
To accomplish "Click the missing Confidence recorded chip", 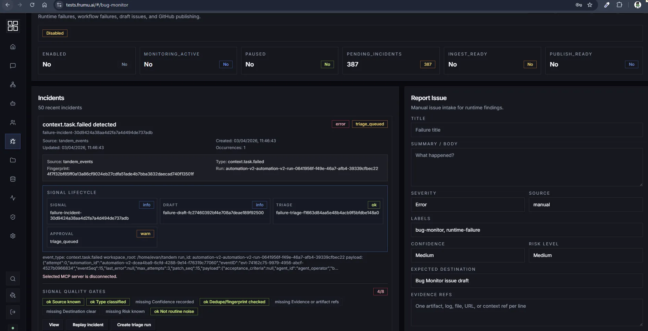I will pos(164,302).
